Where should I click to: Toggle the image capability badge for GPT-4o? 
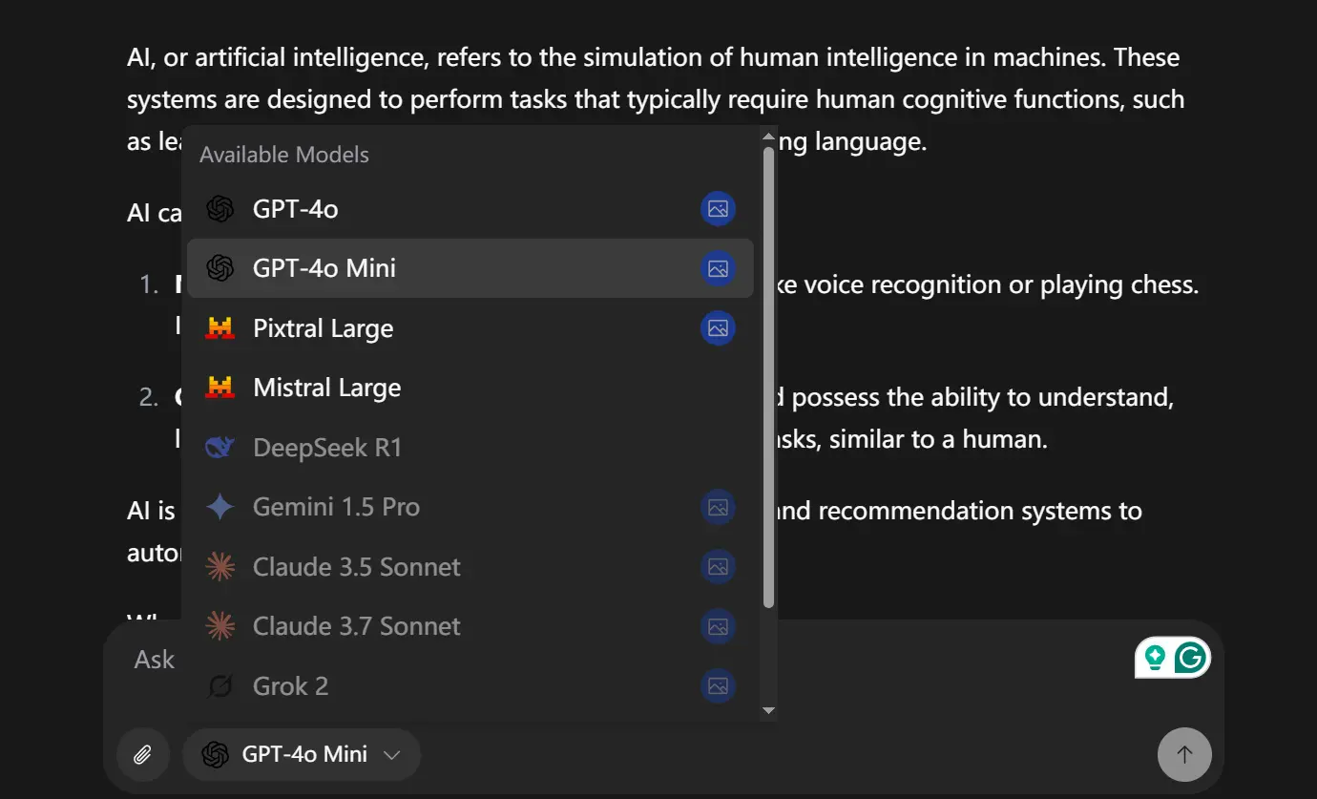[x=718, y=208]
